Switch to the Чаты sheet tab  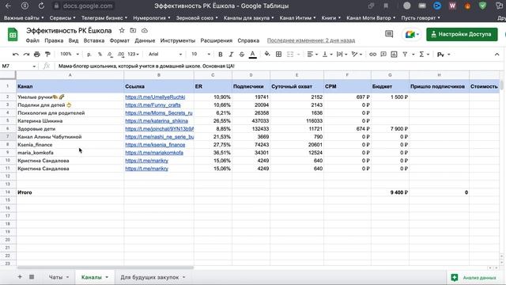(55, 277)
